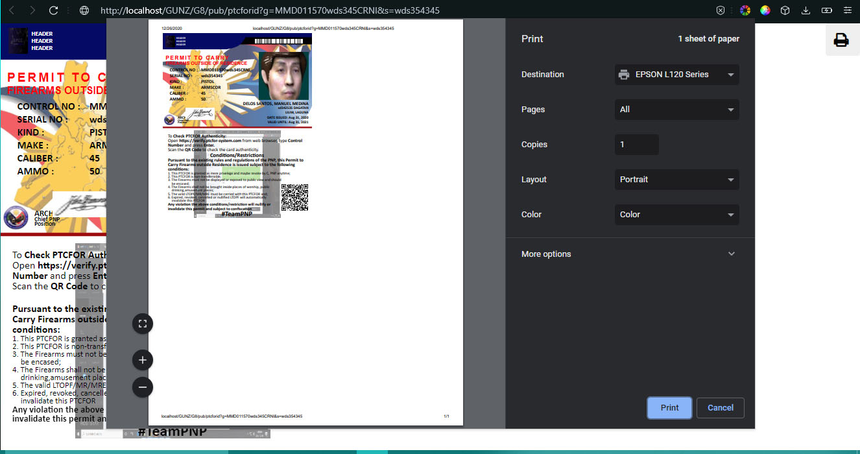Click the globe site info icon
860x454 pixels.
pos(84,10)
